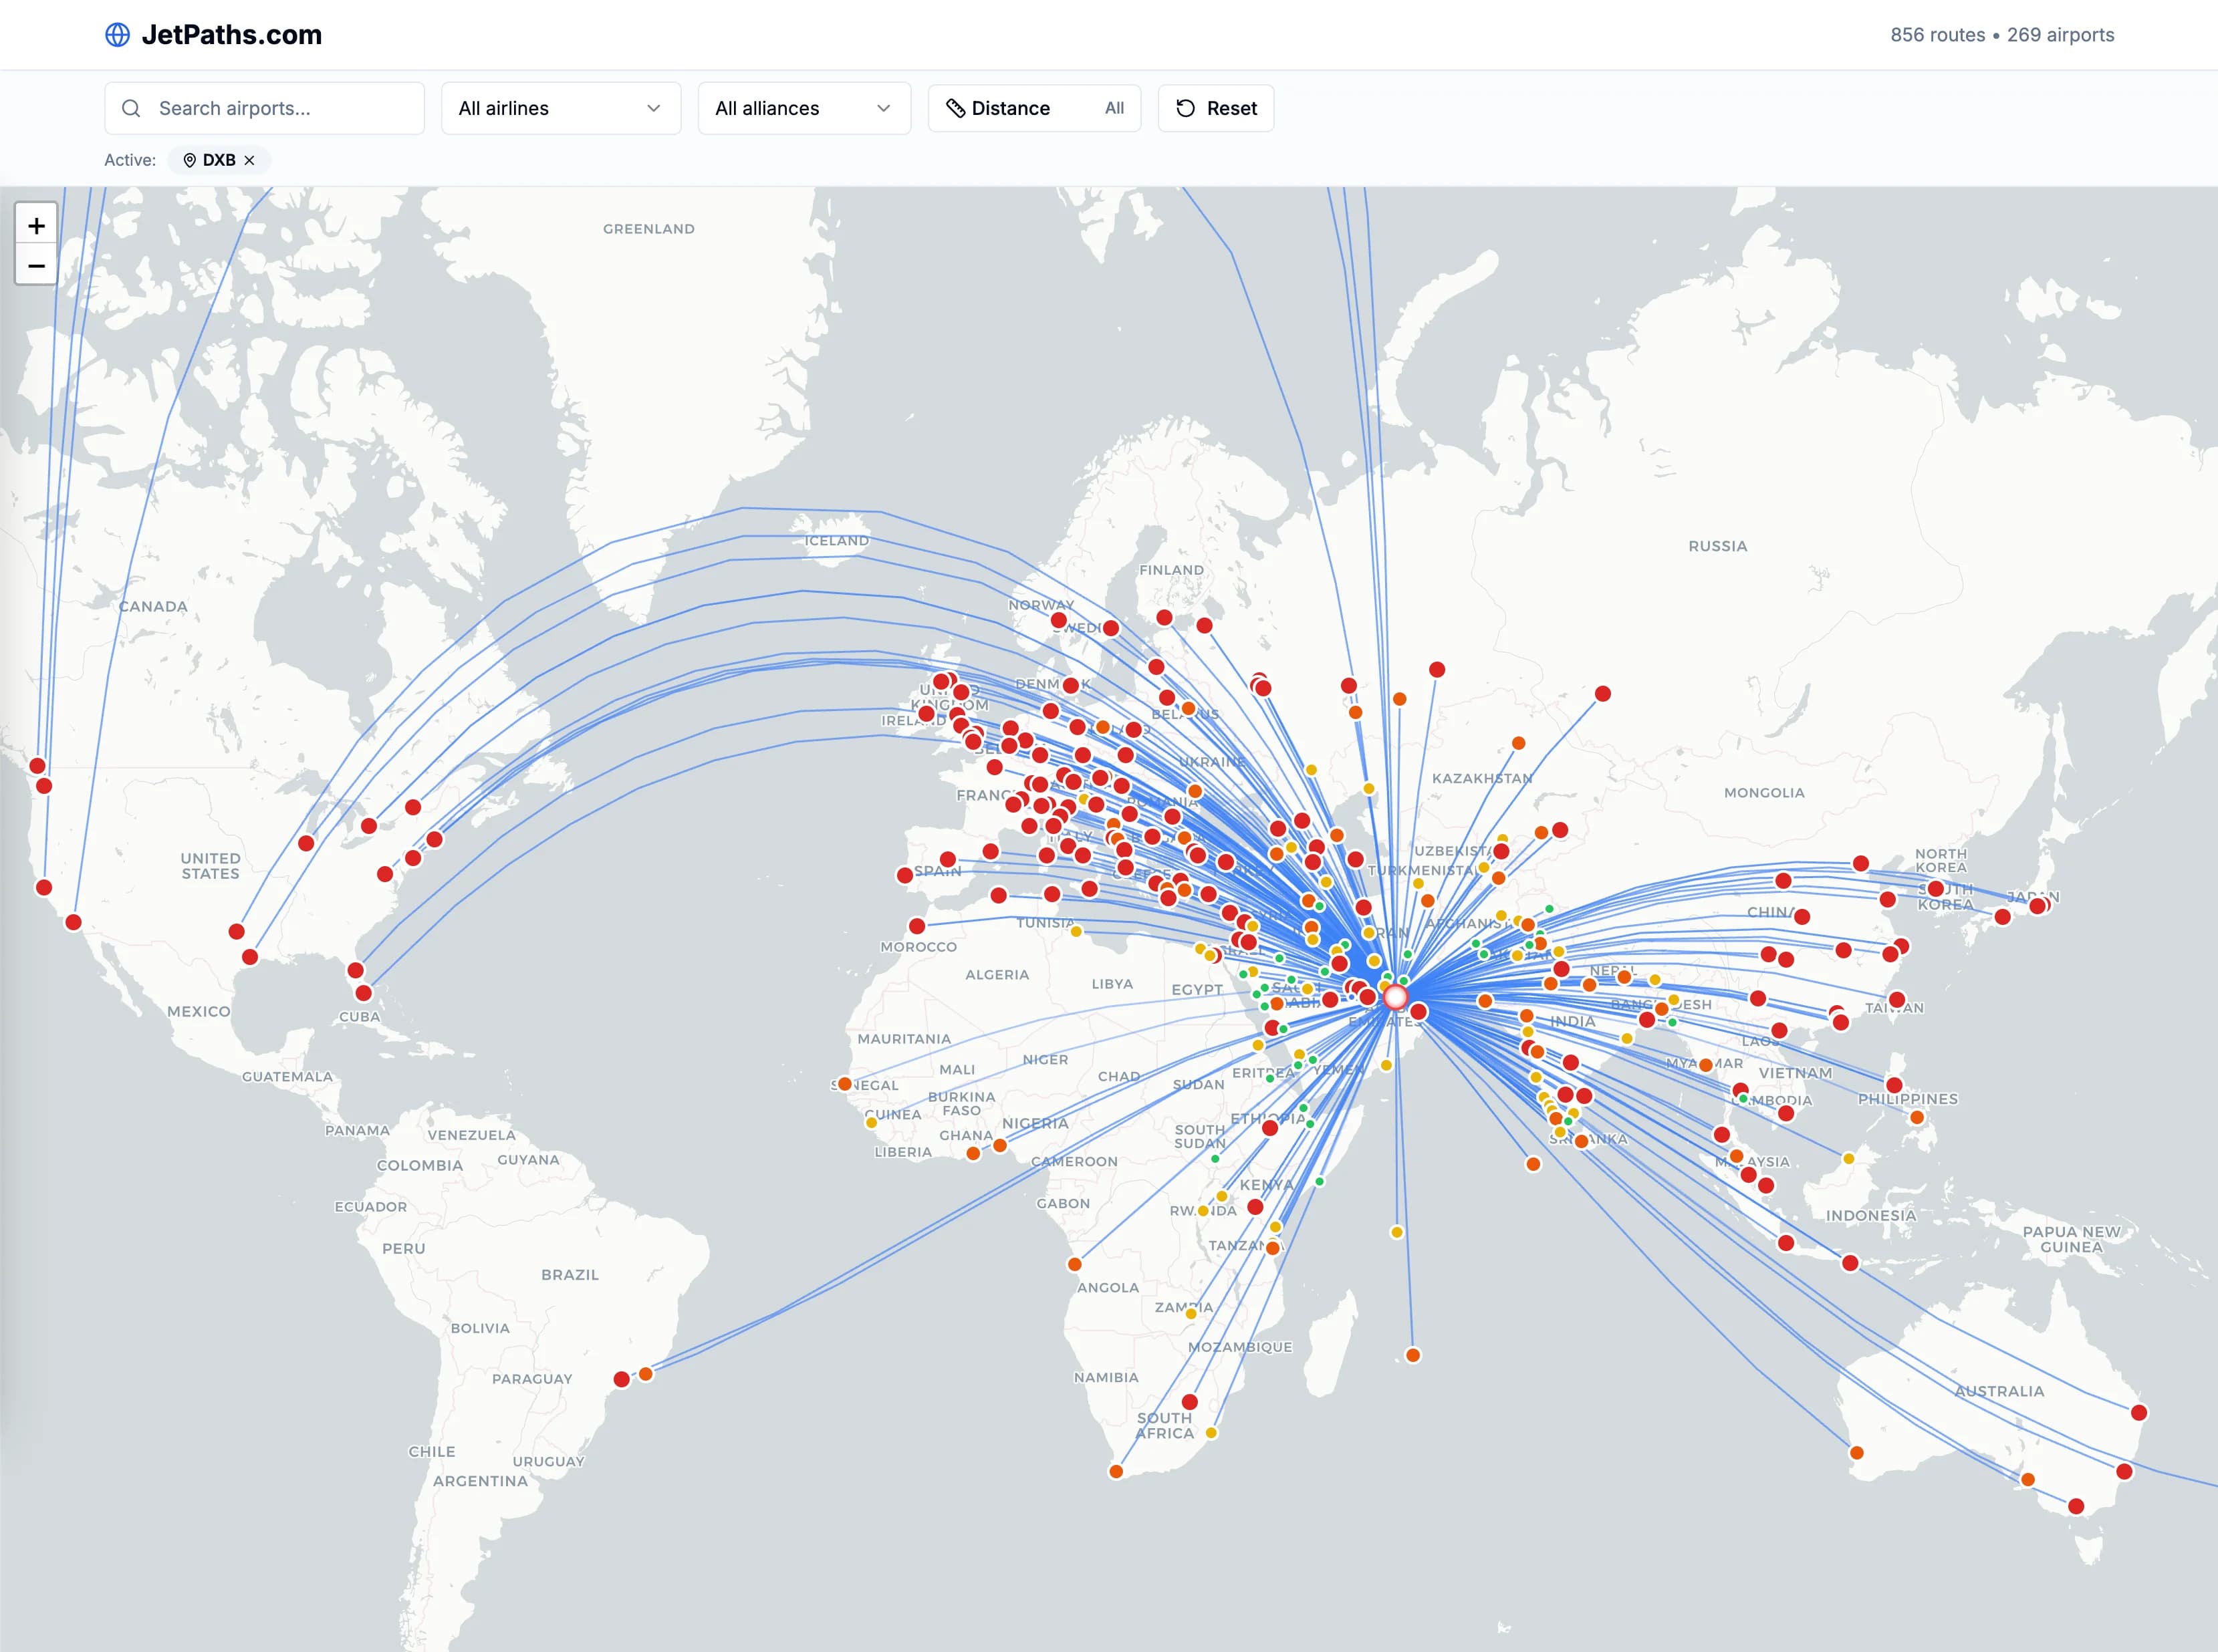Image resolution: width=2218 pixels, height=1652 pixels.
Task: Zoom in the map with plus button
Action: (36, 226)
